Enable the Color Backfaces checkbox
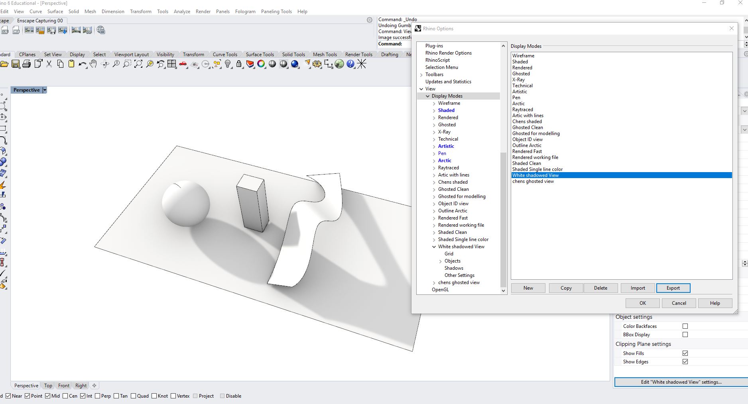 [685, 326]
